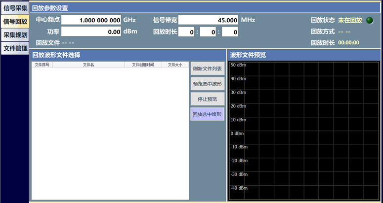
Task: Select the 信号回放 tab
Action: pyautogui.click(x=15, y=21)
